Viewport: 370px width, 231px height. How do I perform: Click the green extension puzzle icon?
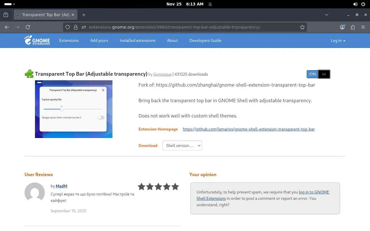[29, 74]
